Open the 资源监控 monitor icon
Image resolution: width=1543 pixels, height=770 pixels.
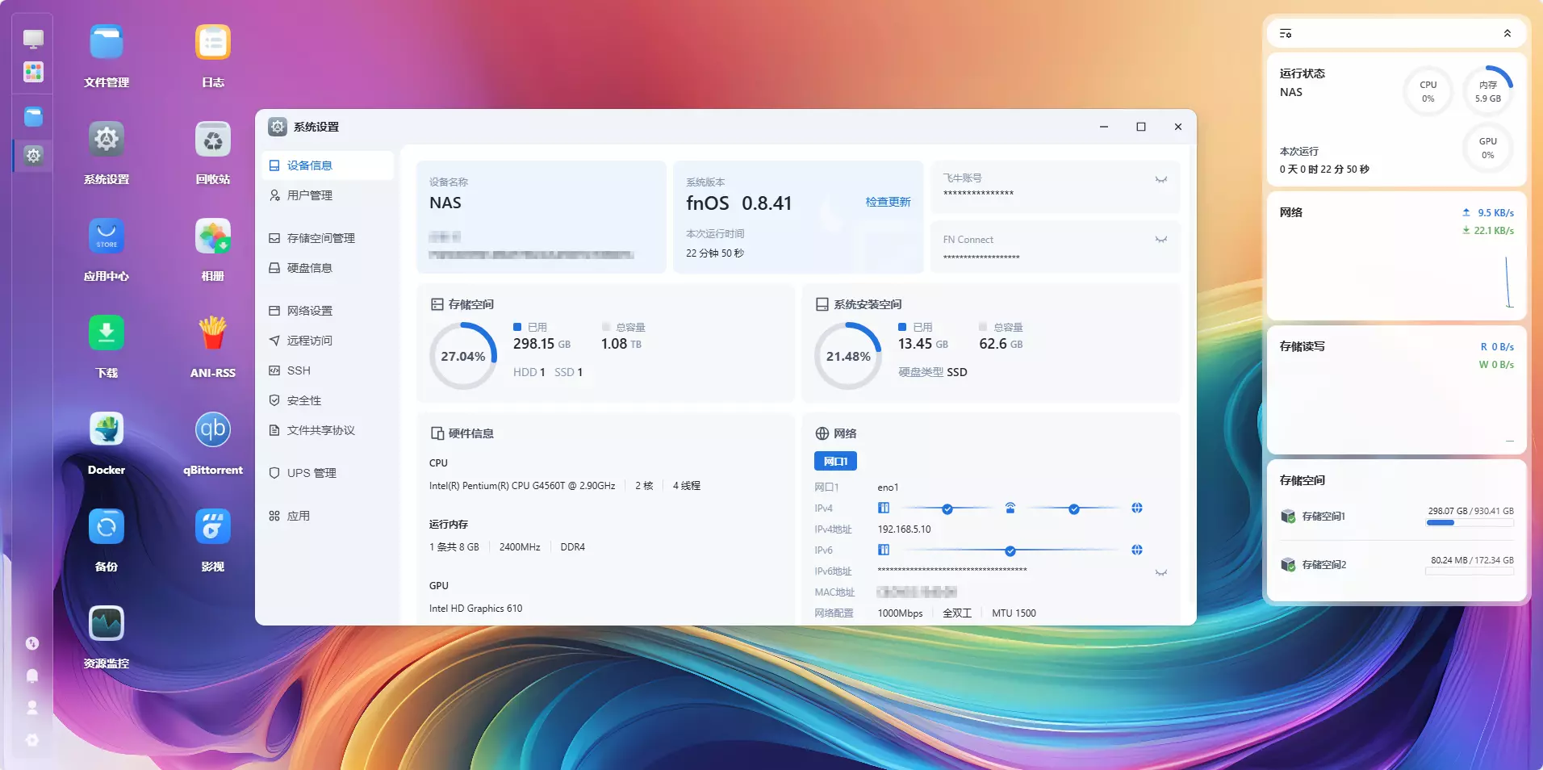pyautogui.click(x=106, y=624)
